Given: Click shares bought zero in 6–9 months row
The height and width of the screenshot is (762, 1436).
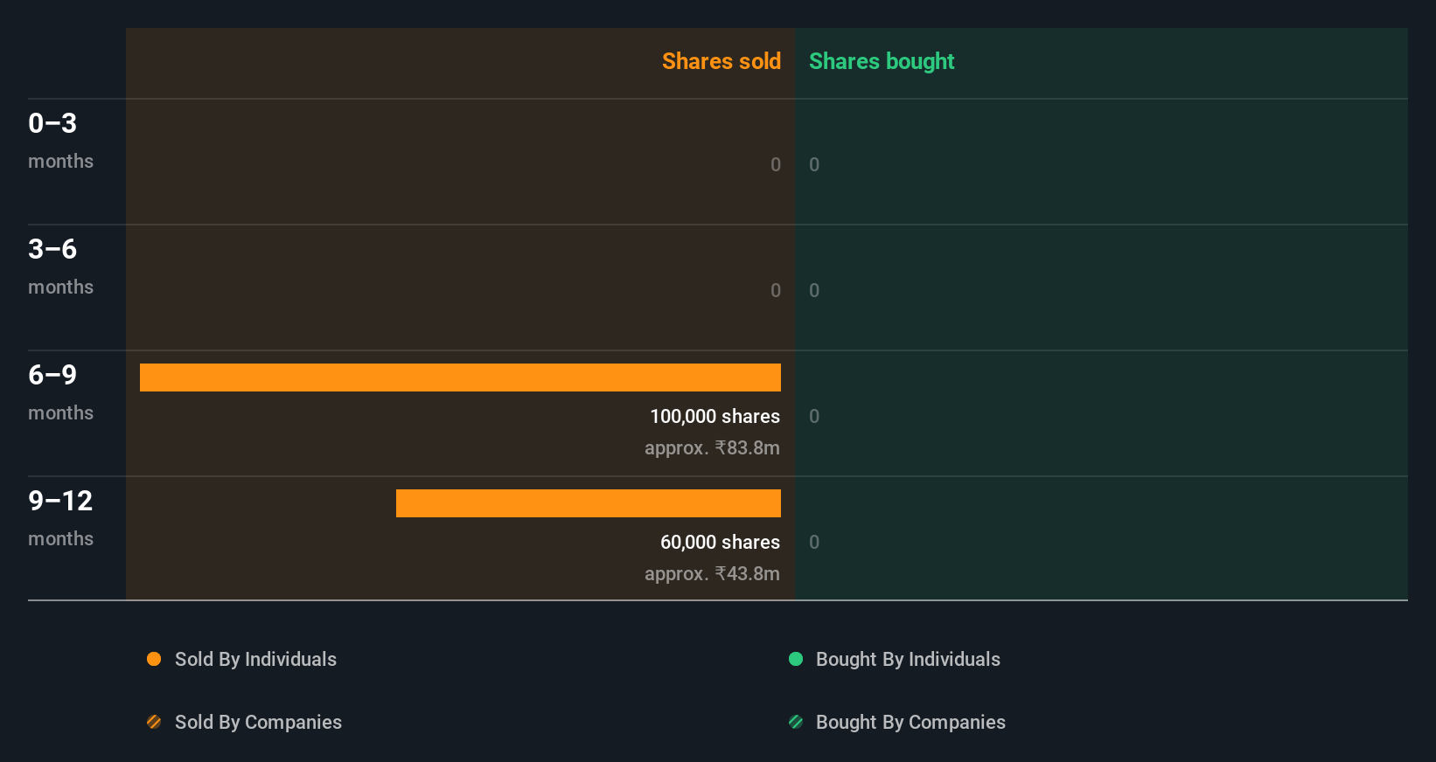Looking at the screenshot, I should coord(814,416).
